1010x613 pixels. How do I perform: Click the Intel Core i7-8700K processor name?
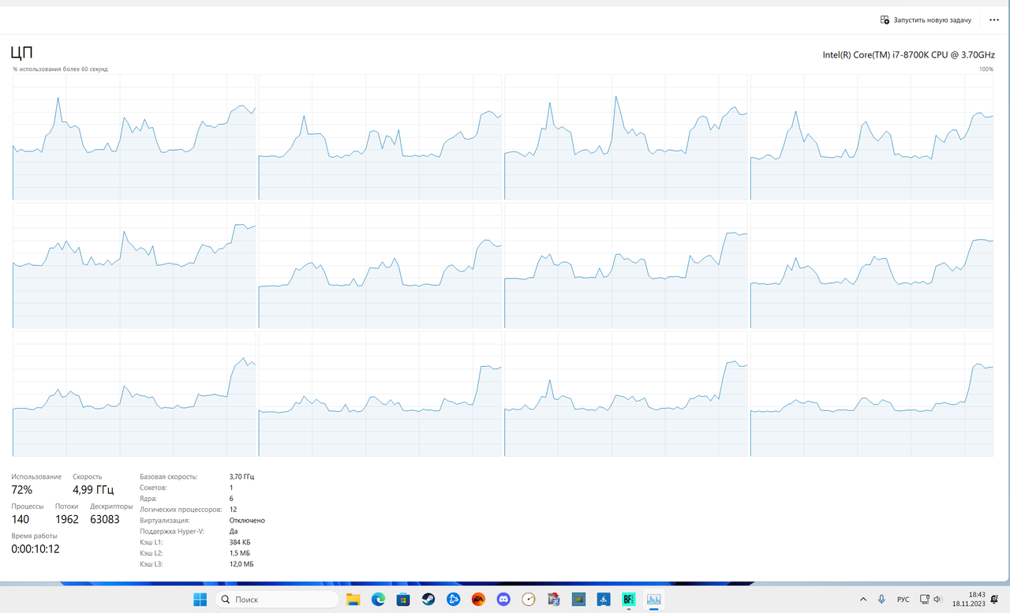[x=908, y=55]
